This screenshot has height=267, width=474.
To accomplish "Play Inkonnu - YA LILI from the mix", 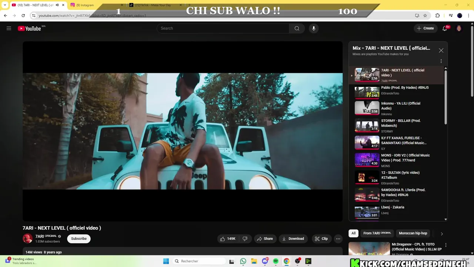I will (x=396, y=109).
